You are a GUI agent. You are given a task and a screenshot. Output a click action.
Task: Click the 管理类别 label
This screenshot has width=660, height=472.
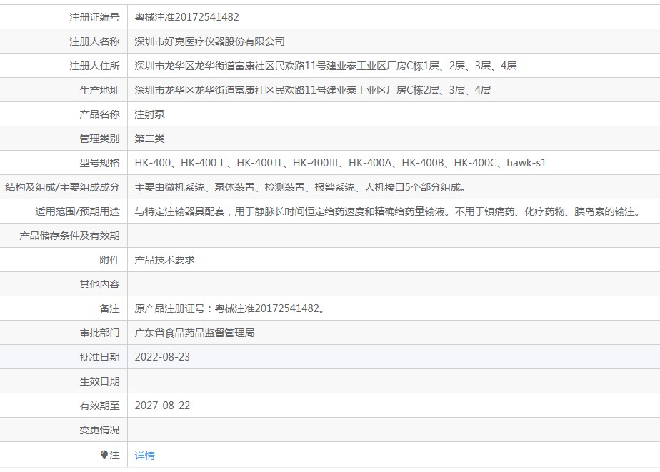tap(99, 139)
